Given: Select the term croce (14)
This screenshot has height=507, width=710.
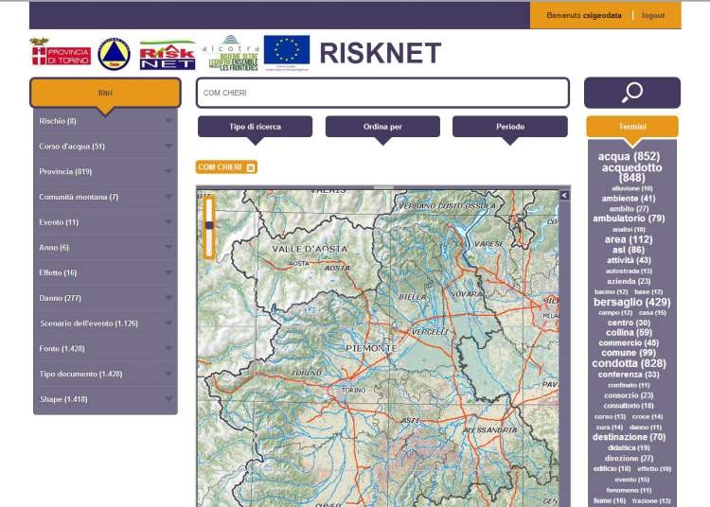Looking at the screenshot, I should pos(648,416).
